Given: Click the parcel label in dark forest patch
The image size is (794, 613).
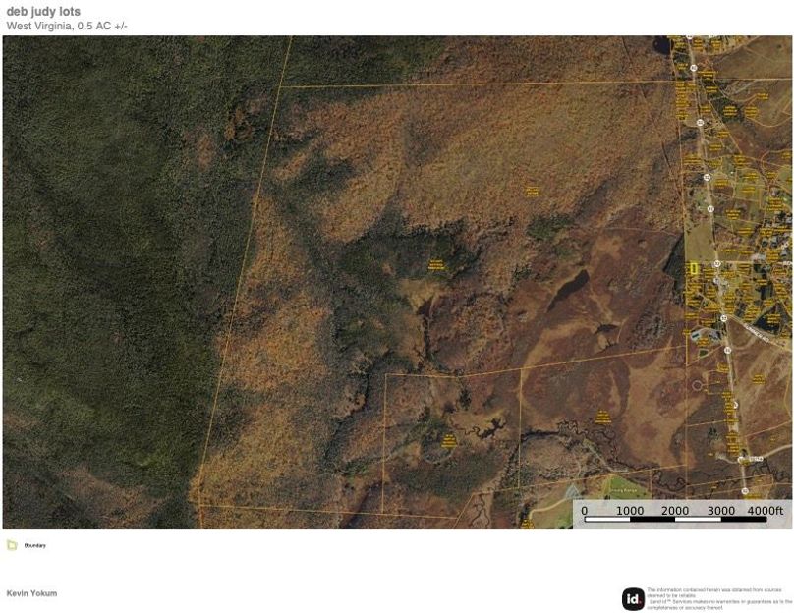Looking at the screenshot, I should 435,263.
